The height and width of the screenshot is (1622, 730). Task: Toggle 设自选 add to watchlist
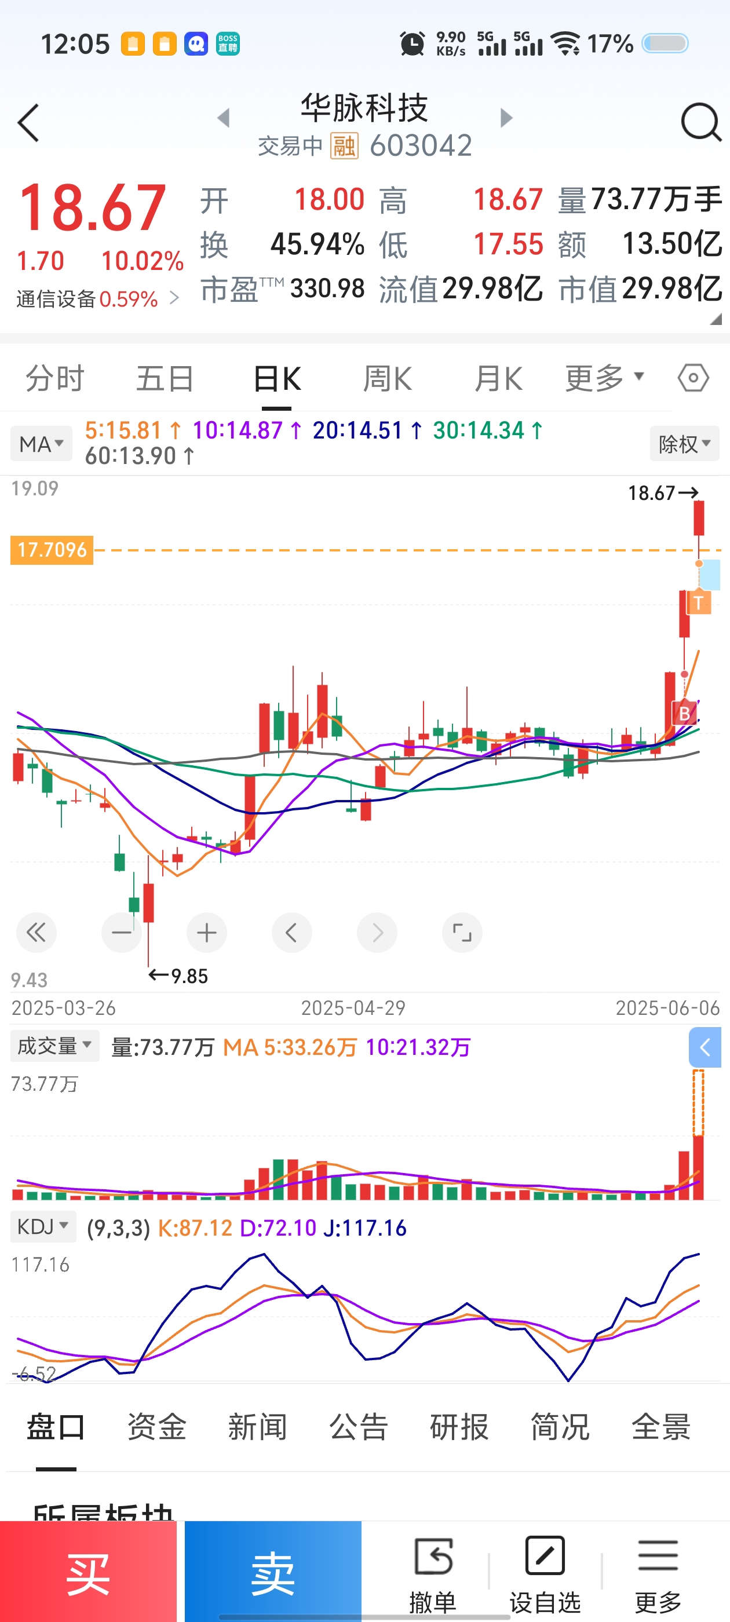point(545,1573)
